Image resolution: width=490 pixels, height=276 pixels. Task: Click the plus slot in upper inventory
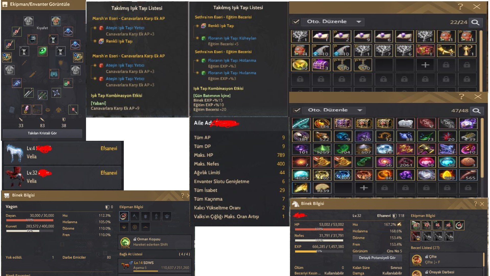tap(425, 65)
